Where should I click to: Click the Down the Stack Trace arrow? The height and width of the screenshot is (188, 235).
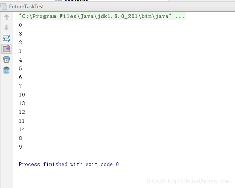click(x=6, y=28)
